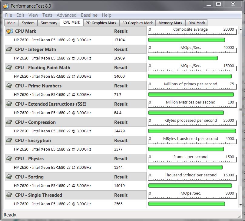
Task: Switch to the System tab
Action: click(28, 23)
